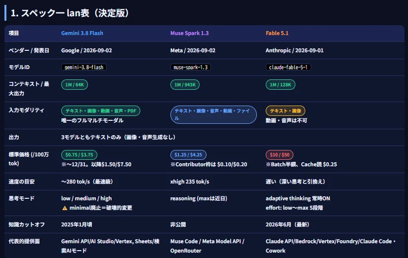Click the 項目 header cell
This screenshot has width=408, height=258.
[14, 33]
